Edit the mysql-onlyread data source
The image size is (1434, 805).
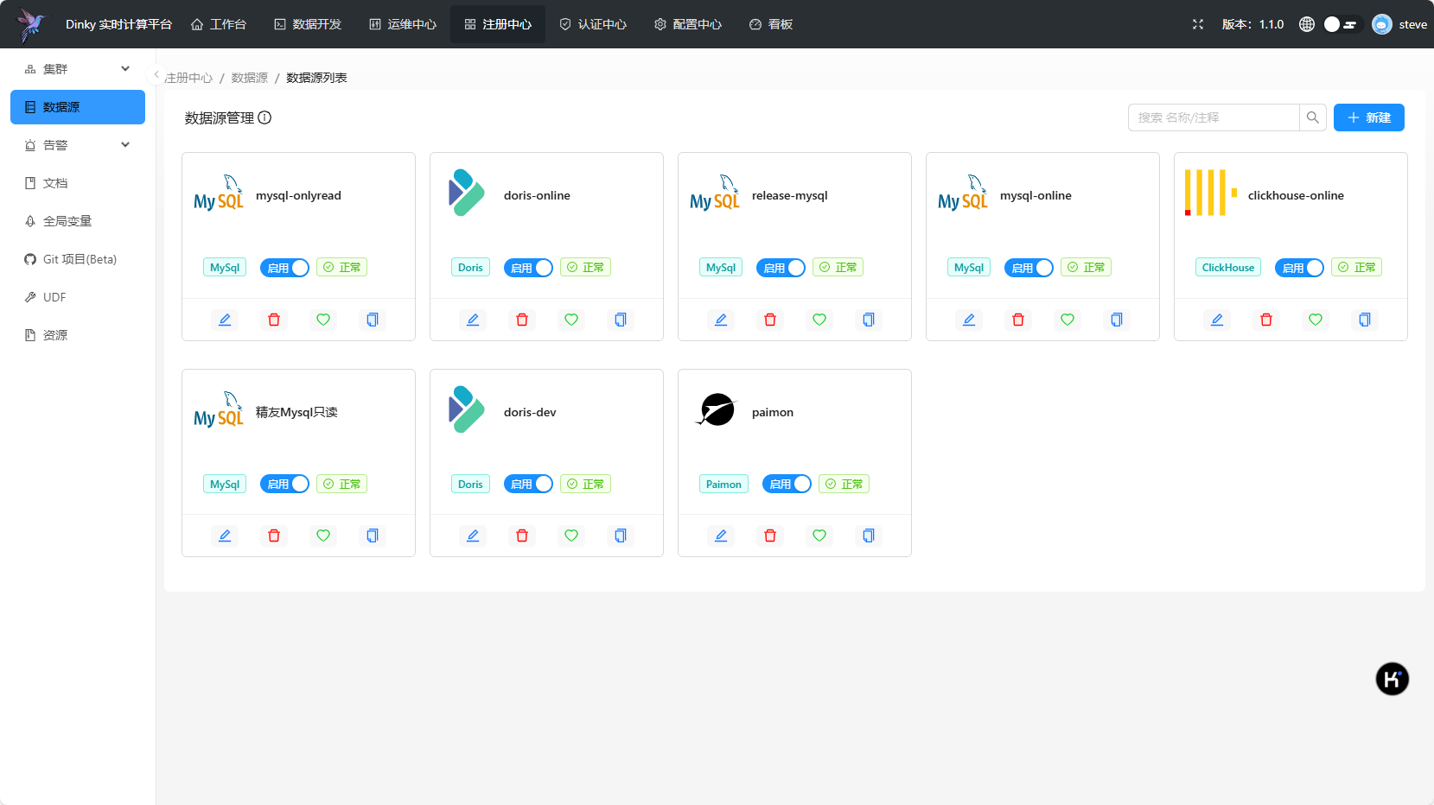tap(225, 320)
